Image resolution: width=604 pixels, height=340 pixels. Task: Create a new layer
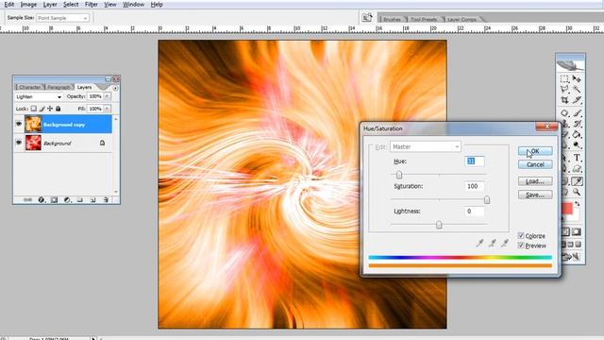(92, 199)
